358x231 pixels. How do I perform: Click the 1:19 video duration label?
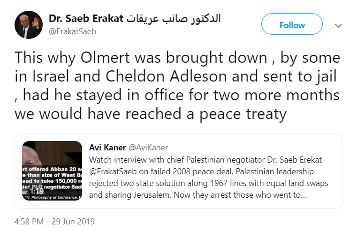point(37,191)
